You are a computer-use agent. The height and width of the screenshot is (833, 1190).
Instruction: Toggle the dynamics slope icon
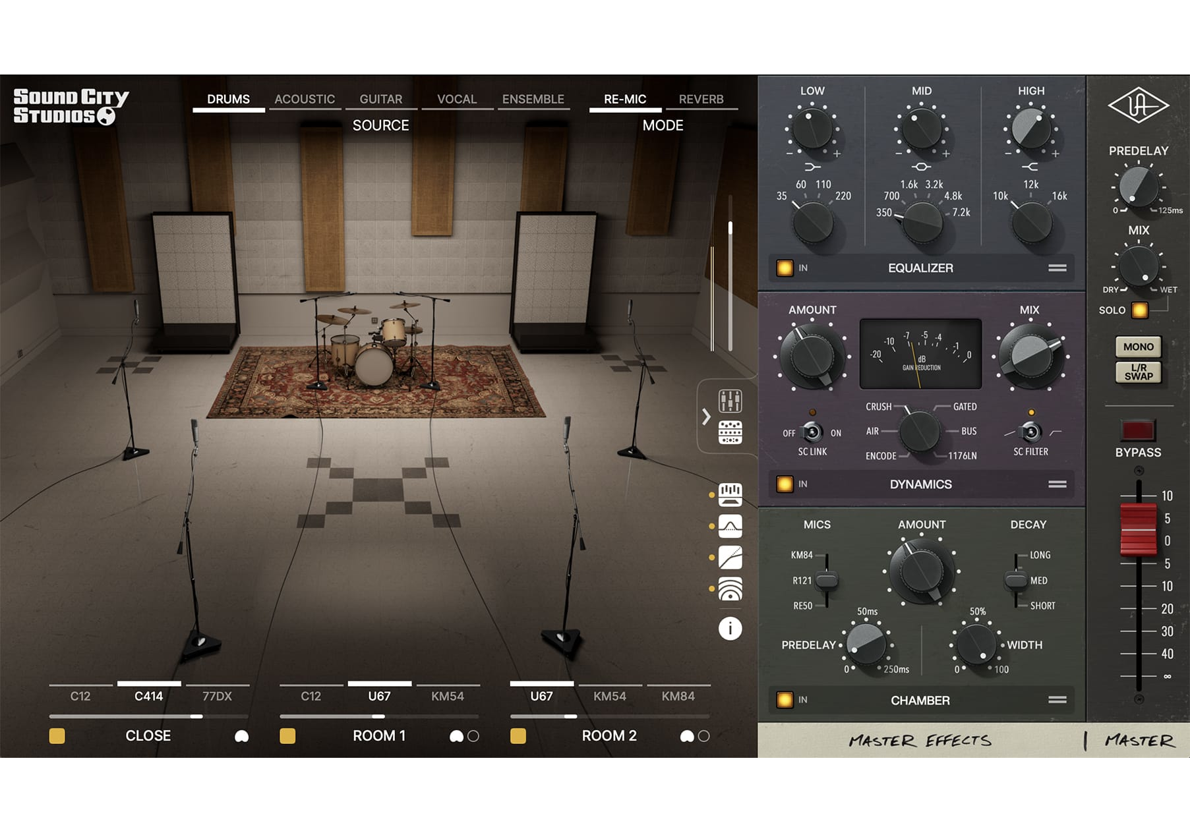pos(730,558)
